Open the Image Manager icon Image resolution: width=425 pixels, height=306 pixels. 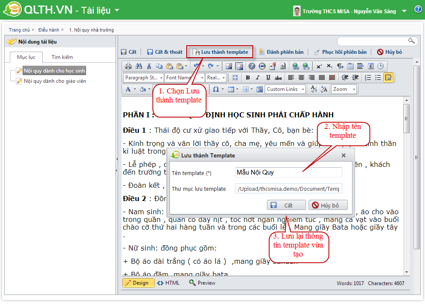[x=229, y=66]
